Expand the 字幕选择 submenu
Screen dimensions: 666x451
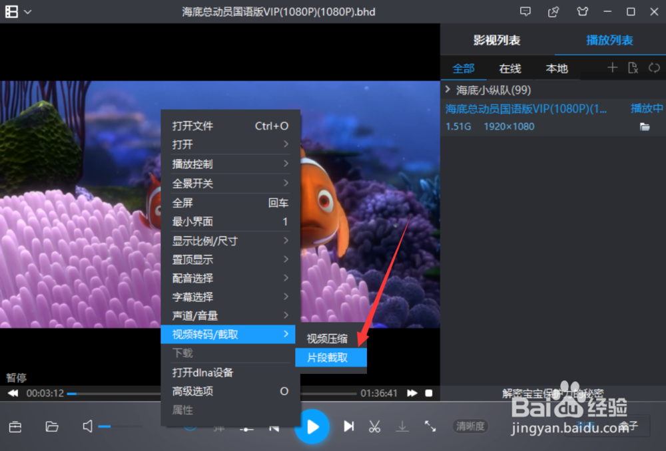coord(230,297)
